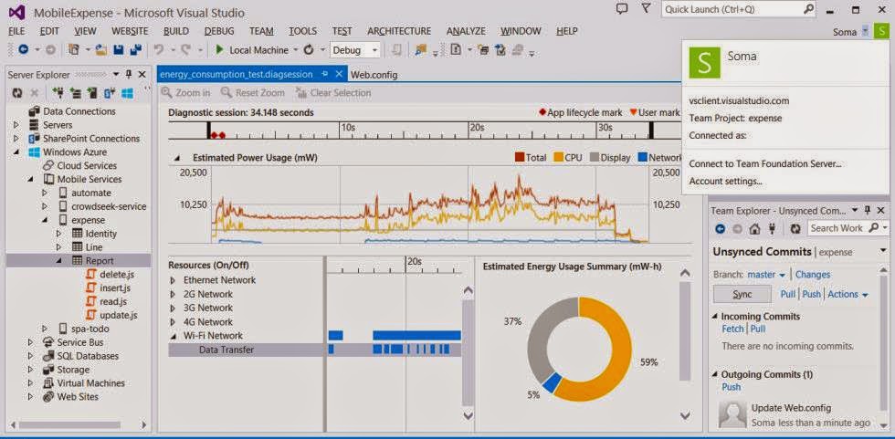
Task: Click the feedback speech bubble icon in title bar
Action: (622, 9)
